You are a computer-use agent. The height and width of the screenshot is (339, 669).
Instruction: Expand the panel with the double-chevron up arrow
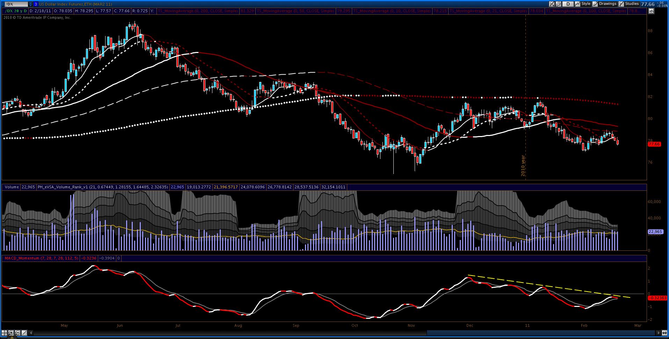click(12, 337)
